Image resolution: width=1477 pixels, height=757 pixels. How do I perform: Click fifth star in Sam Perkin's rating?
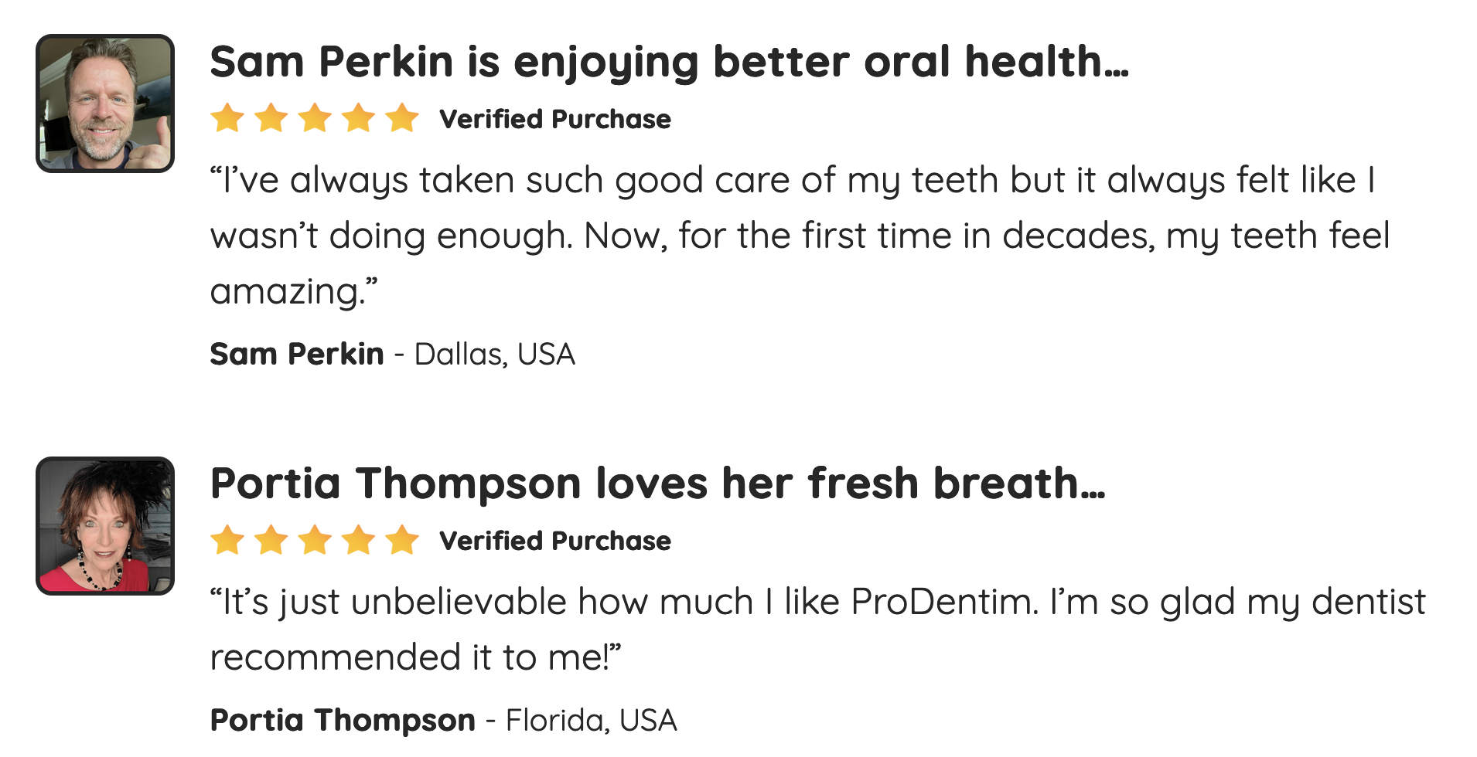(402, 119)
